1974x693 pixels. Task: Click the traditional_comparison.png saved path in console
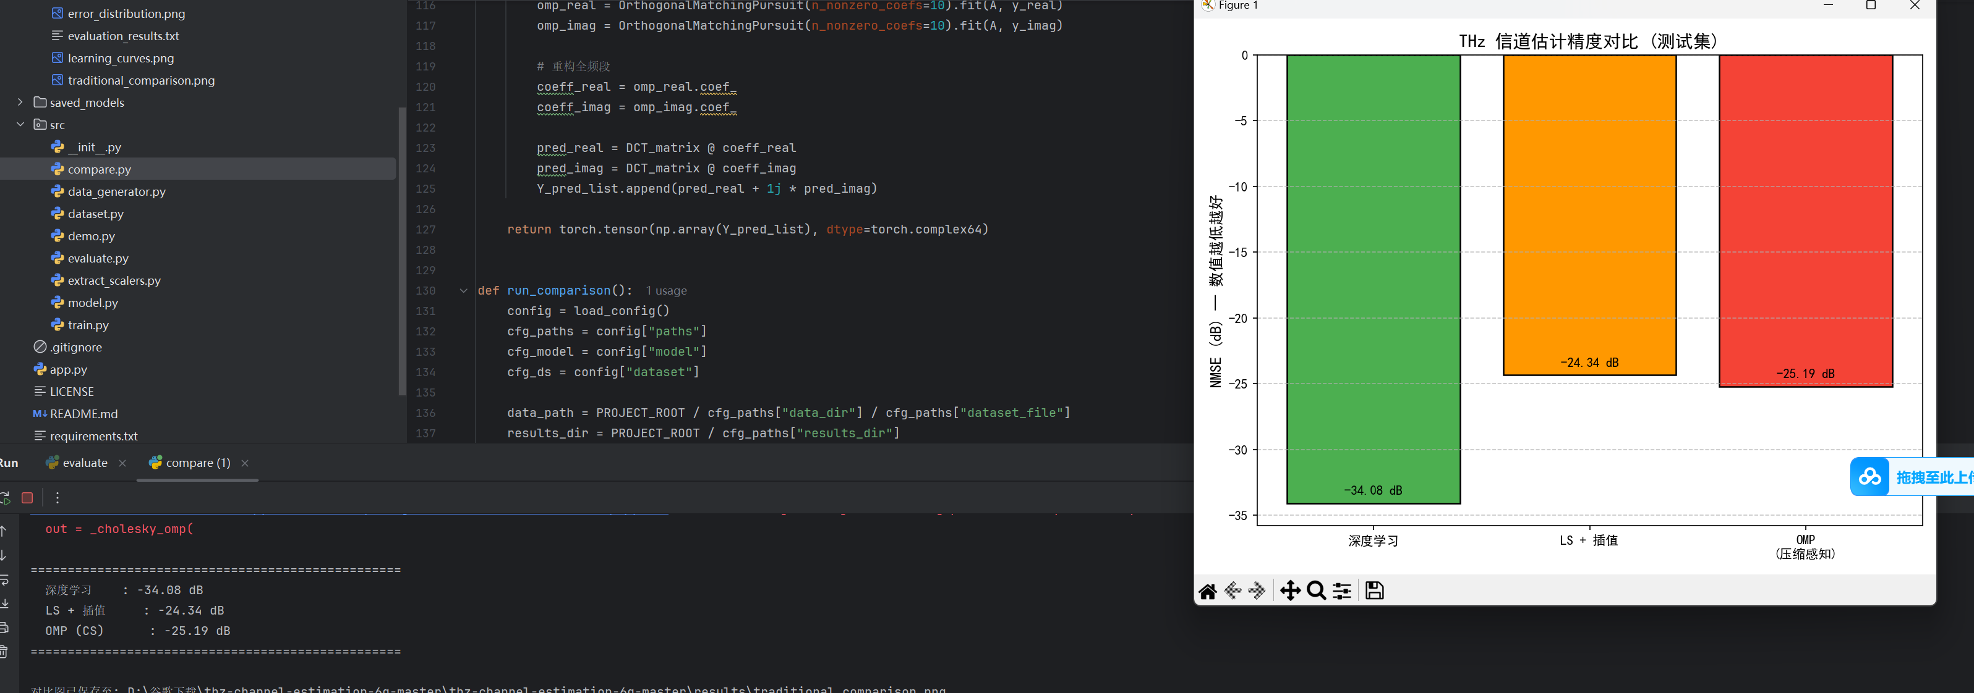(x=536, y=689)
